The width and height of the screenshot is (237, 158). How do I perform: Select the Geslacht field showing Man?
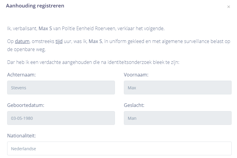click(178, 118)
